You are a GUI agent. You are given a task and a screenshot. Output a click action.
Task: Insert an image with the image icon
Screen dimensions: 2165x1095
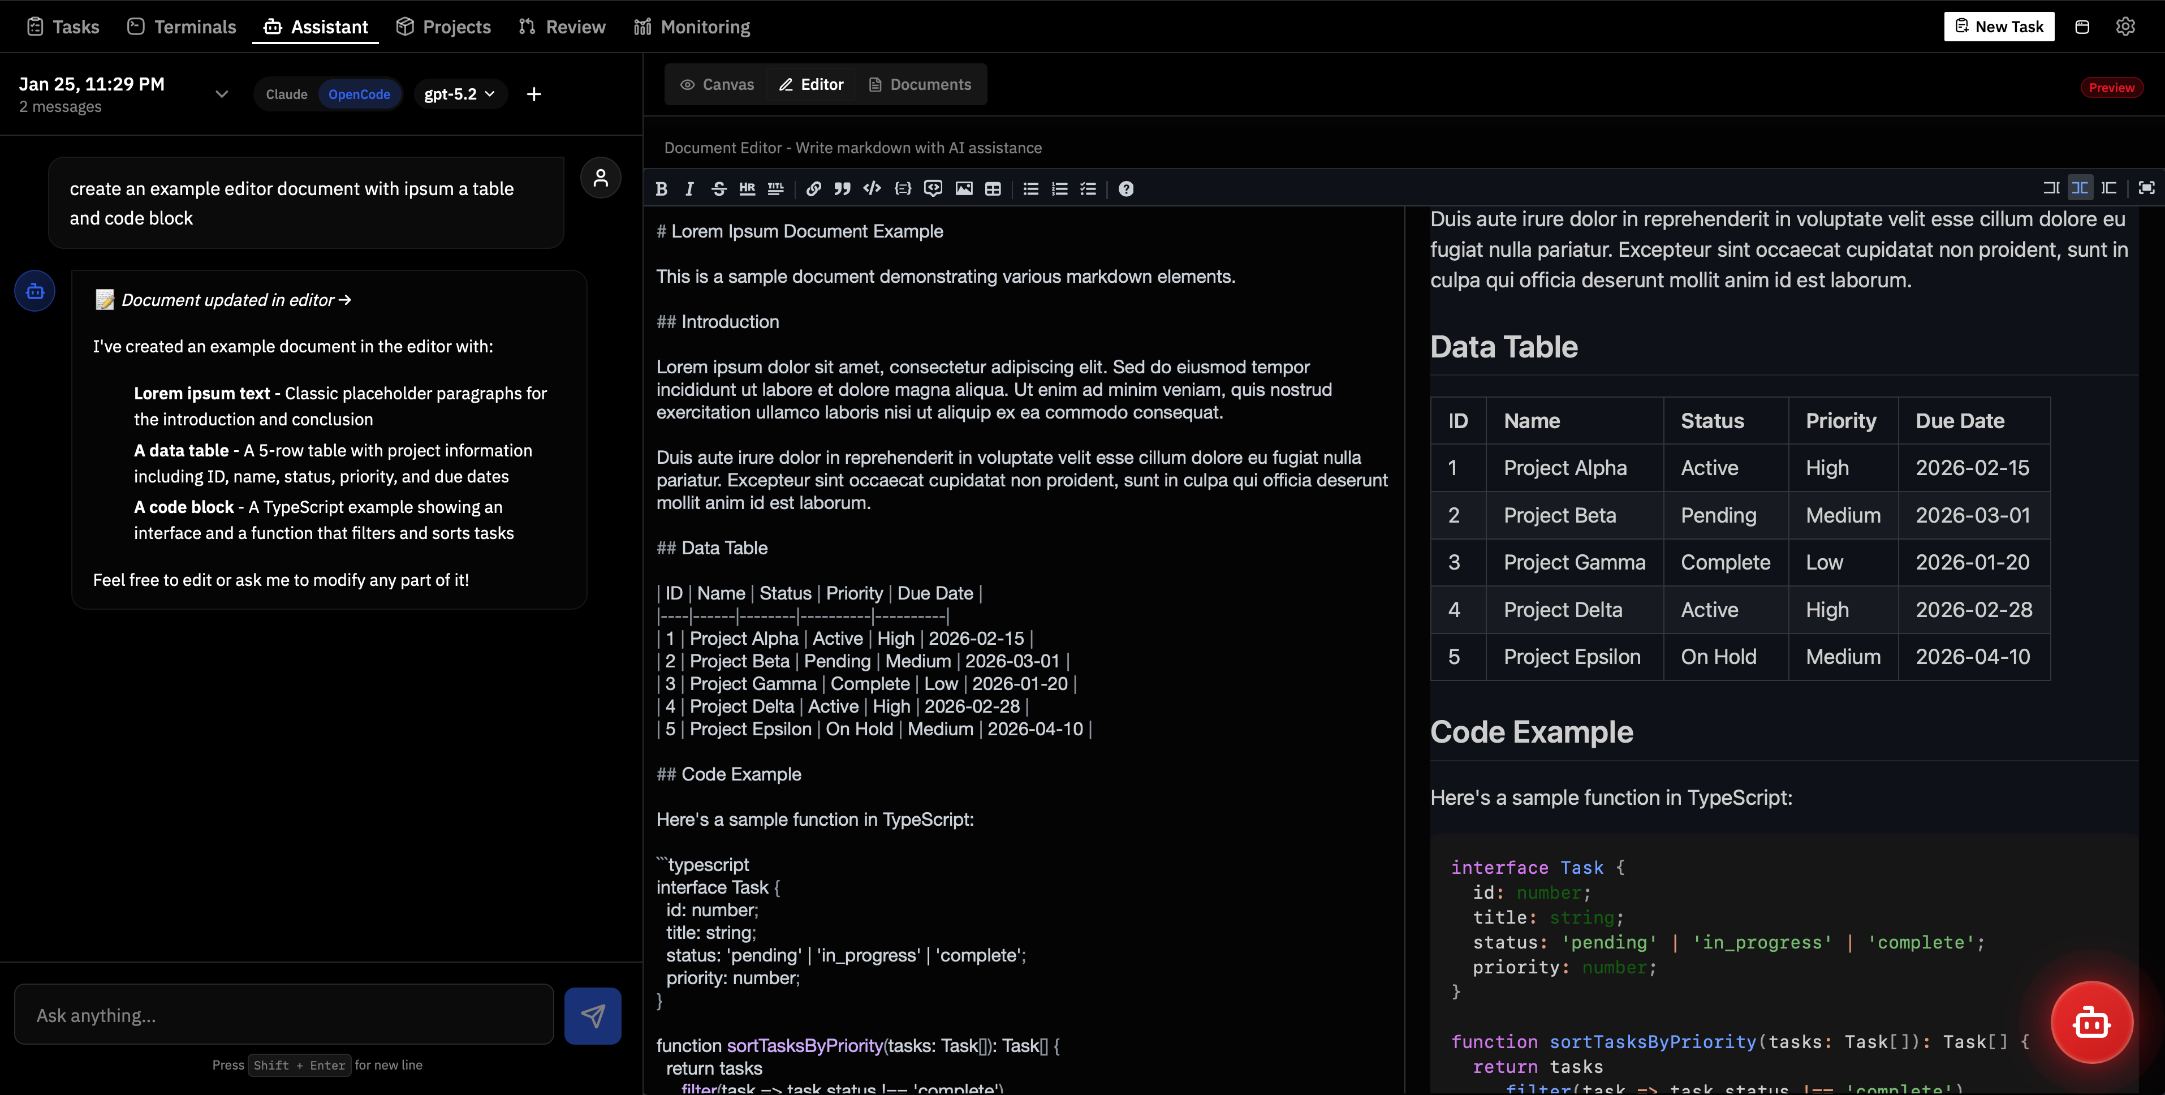963,188
